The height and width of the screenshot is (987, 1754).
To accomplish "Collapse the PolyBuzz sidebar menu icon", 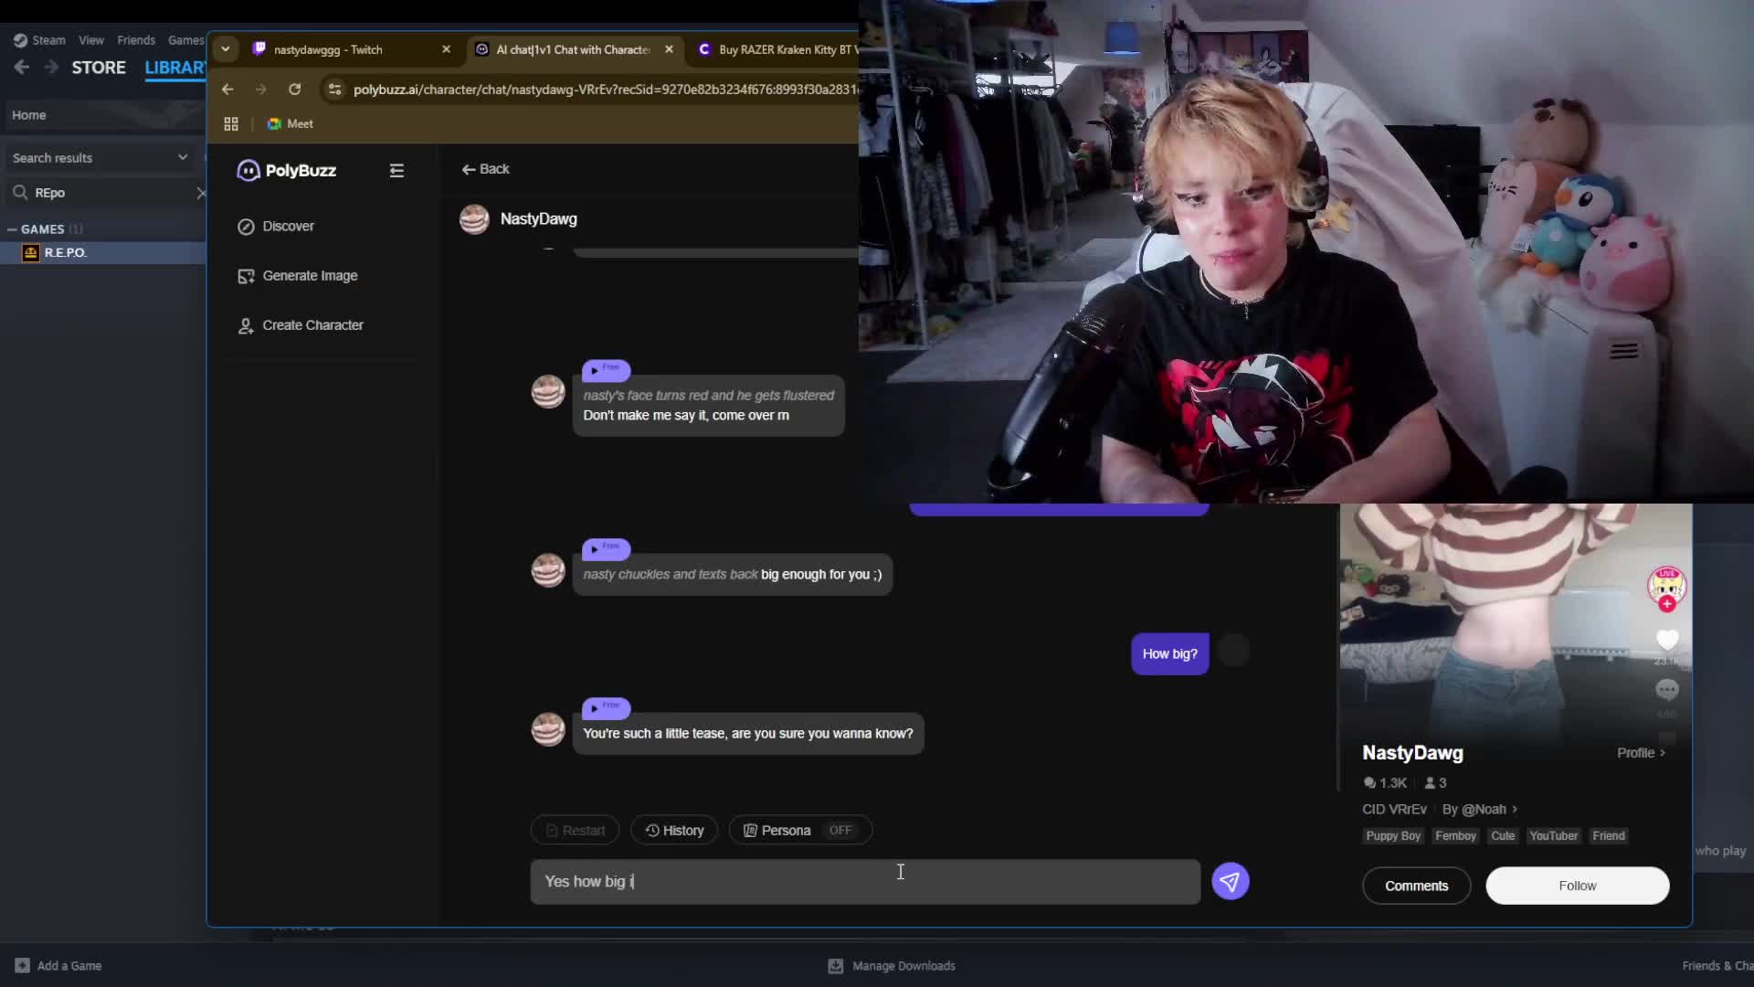I will 396,171.
